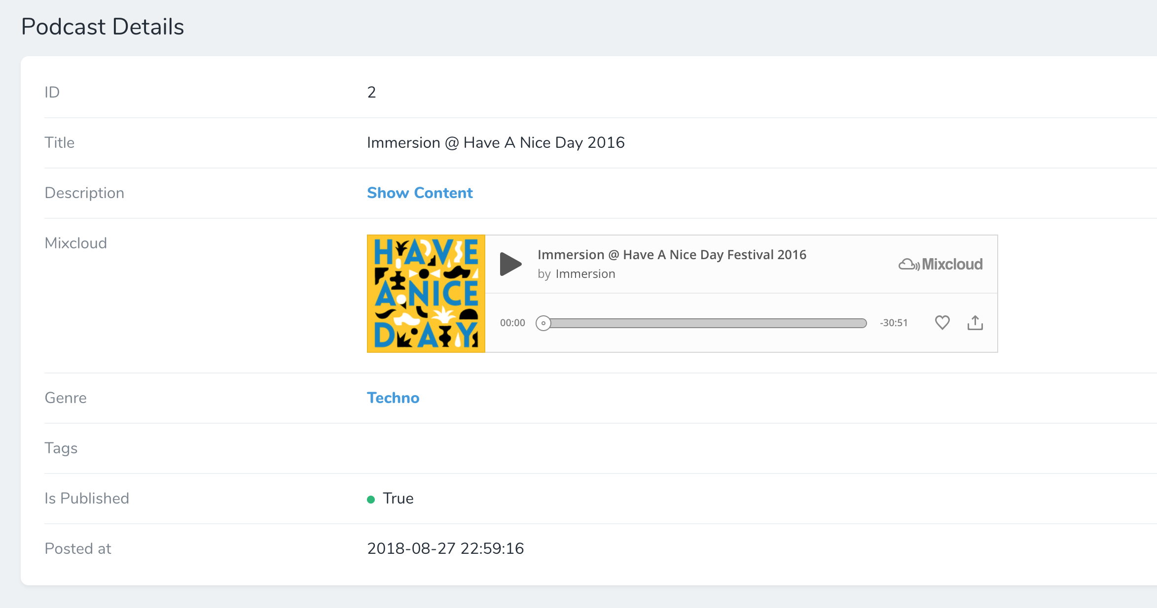Click the Posted at date value
The image size is (1157, 608).
[x=445, y=548]
